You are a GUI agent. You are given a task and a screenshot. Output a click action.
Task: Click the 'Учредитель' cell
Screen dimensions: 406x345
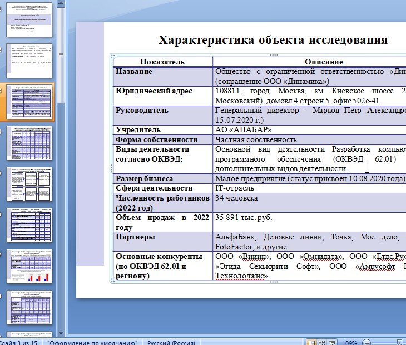click(163, 130)
